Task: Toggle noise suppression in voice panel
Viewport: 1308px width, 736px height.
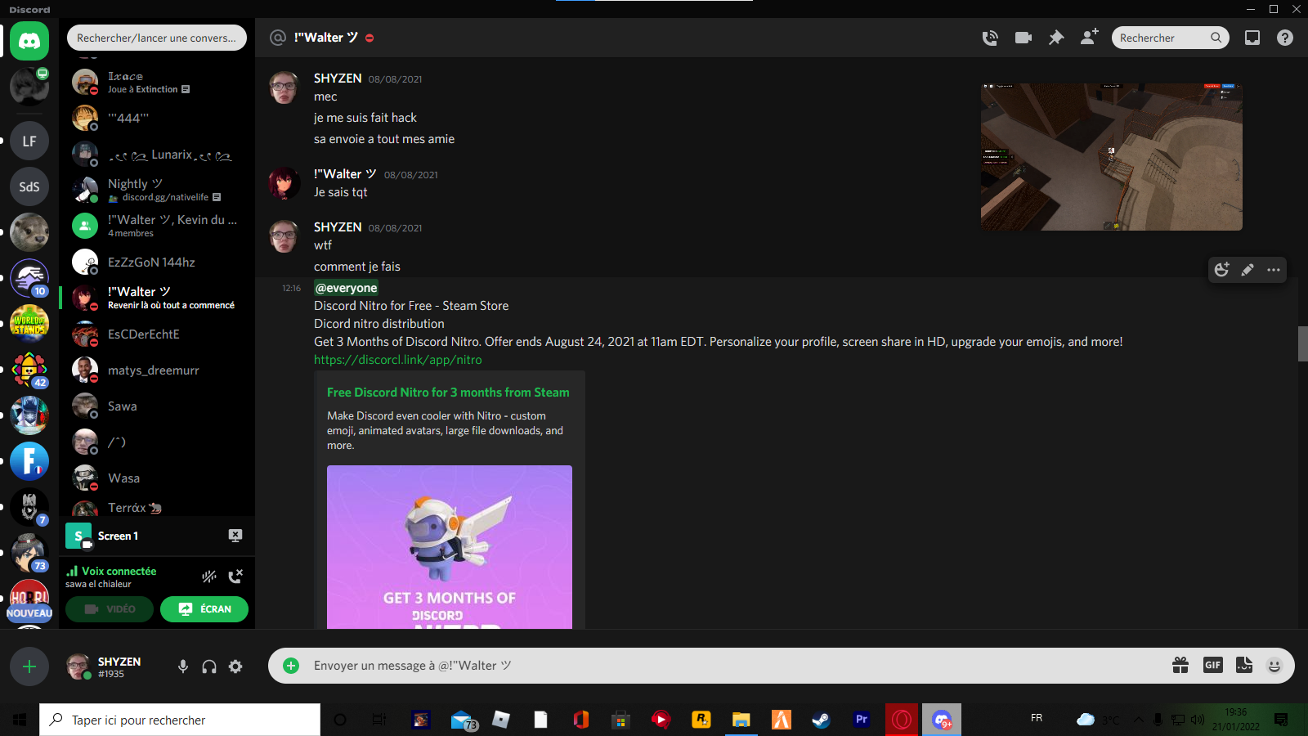Action: click(209, 577)
